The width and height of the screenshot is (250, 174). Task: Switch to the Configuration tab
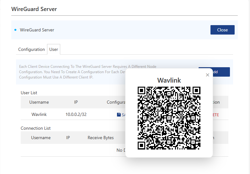click(x=31, y=49)
